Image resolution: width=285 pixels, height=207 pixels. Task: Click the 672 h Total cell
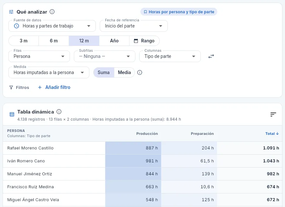click(x=250, y=200)
